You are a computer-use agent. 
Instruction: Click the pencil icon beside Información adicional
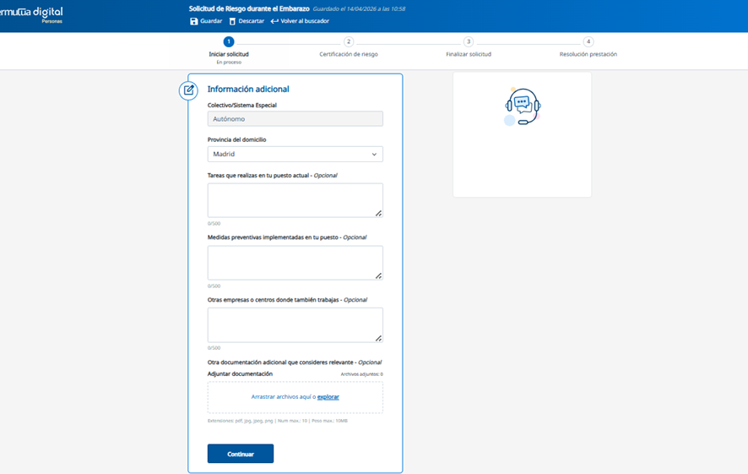pyautogui.click(x=188, y=90)
